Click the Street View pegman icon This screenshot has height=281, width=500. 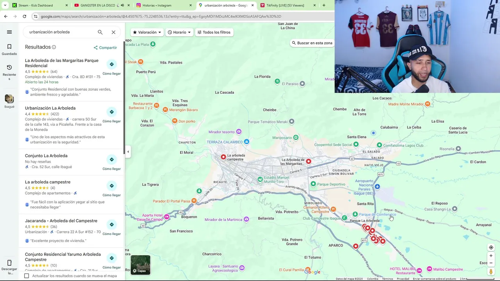click(491, 272)
